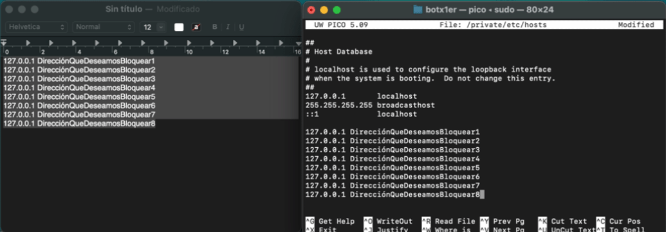Viewport: 666px width, 232px height.
Task: Click the '255.255.255.255 broadcasthost' line
Action: (370, 105)
